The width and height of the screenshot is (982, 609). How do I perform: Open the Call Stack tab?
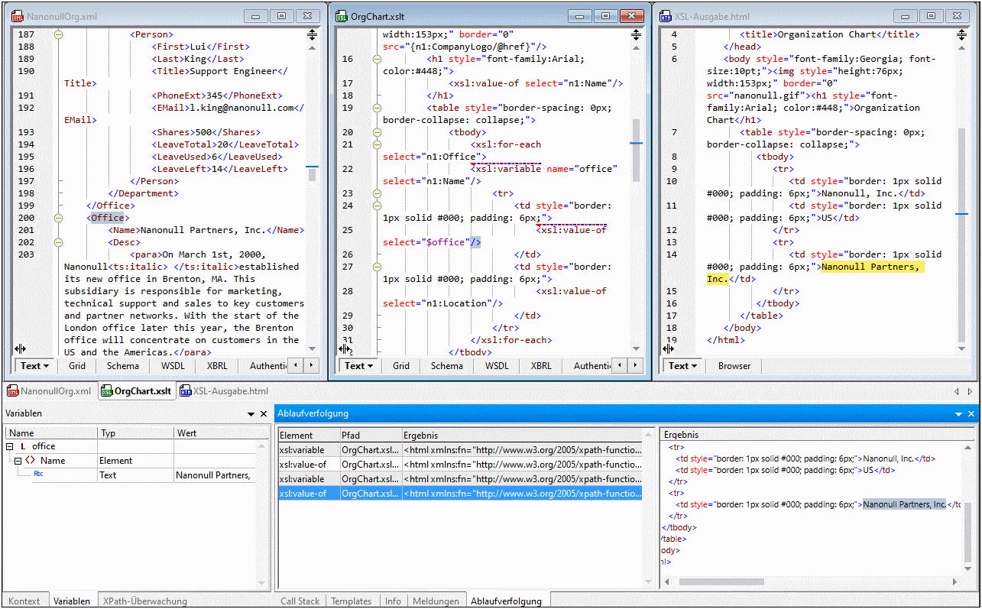pyautogui.click(x=300, y=601)
